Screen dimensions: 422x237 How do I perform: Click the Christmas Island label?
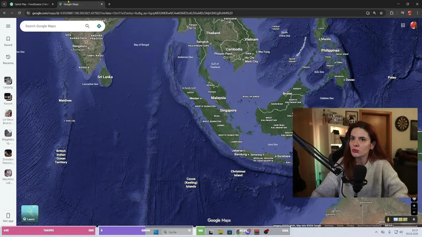(238, 173)
